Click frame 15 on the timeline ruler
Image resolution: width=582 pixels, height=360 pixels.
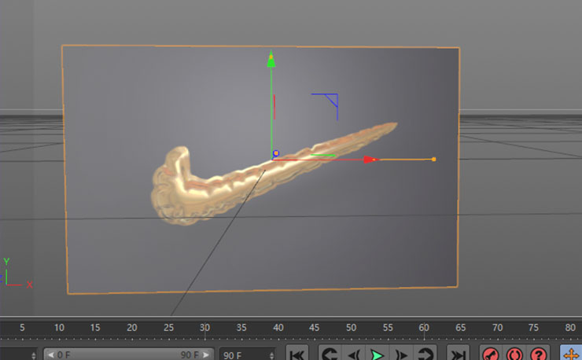pyautogui.click(x=95, y=327)
